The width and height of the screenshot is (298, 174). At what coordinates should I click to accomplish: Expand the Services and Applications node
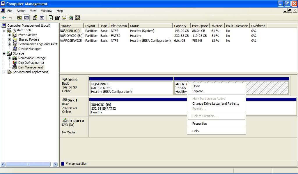4,72
